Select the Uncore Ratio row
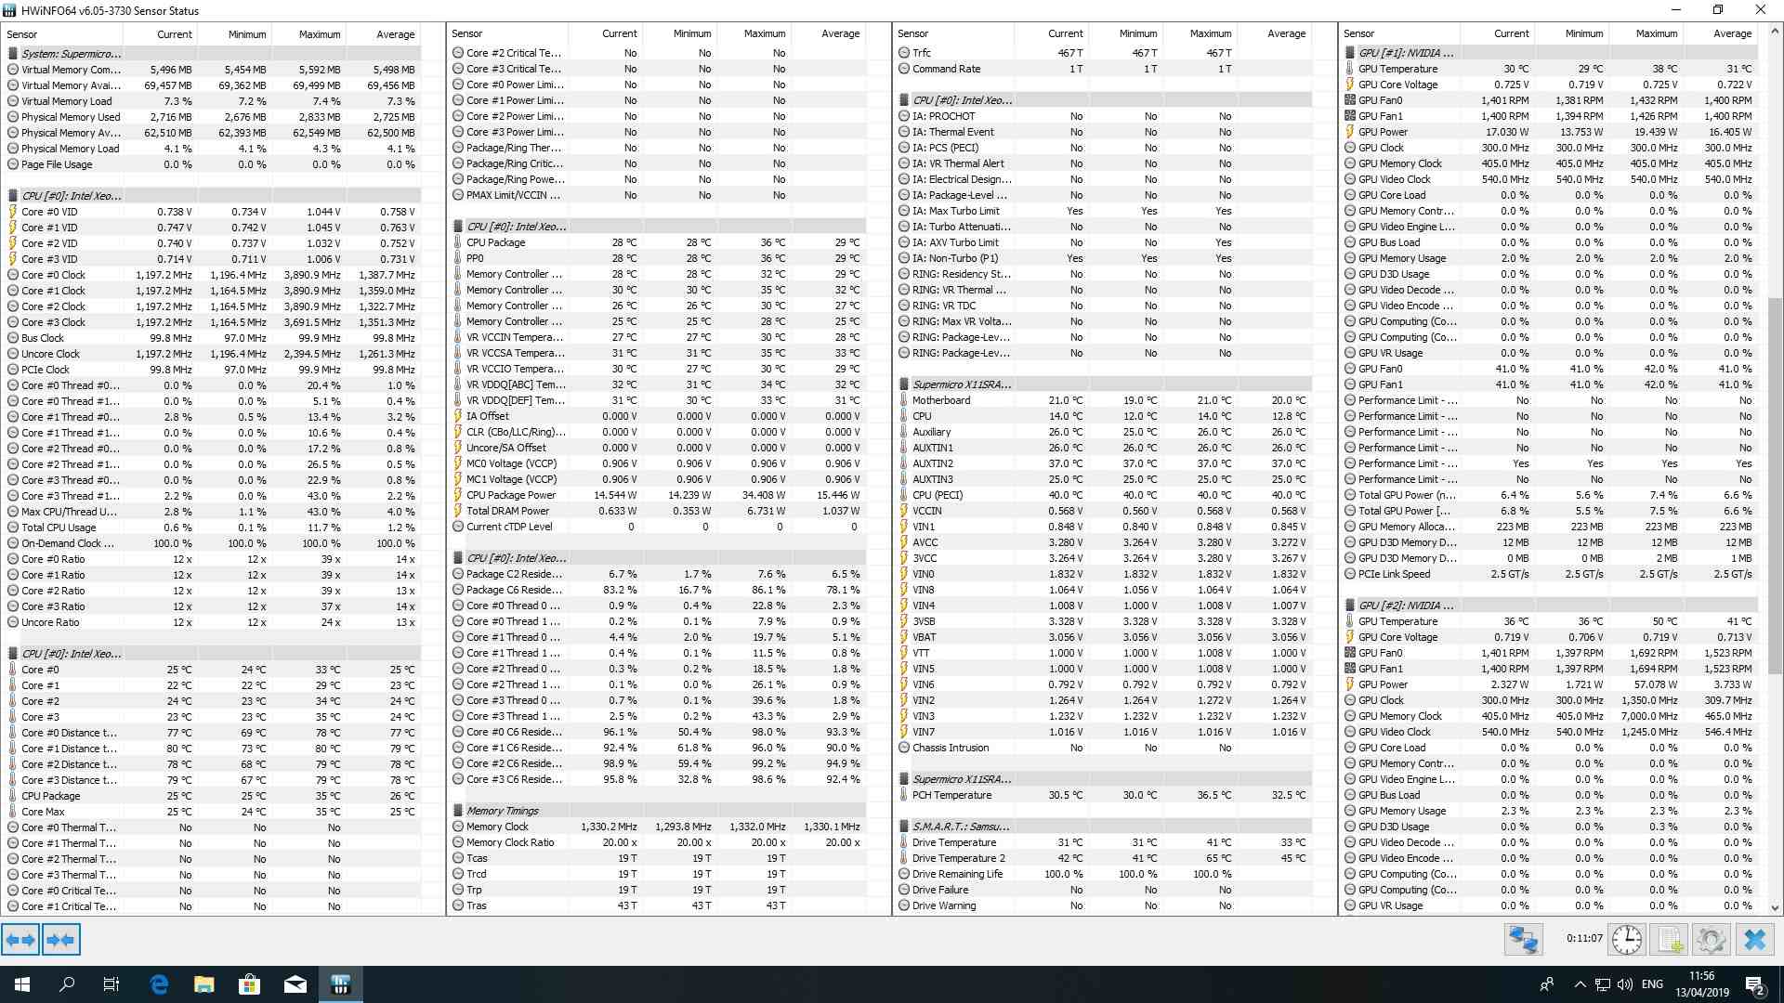Screen dimensions: 1784x1003 (x=212, y=622)
